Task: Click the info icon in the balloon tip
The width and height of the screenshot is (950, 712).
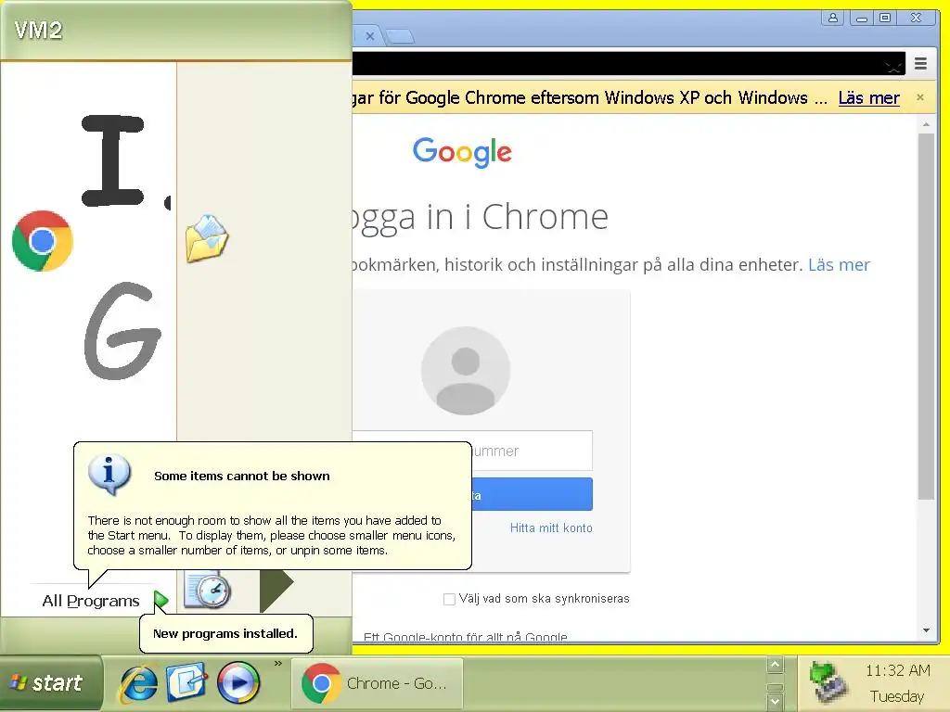Action: pos(109,474)
